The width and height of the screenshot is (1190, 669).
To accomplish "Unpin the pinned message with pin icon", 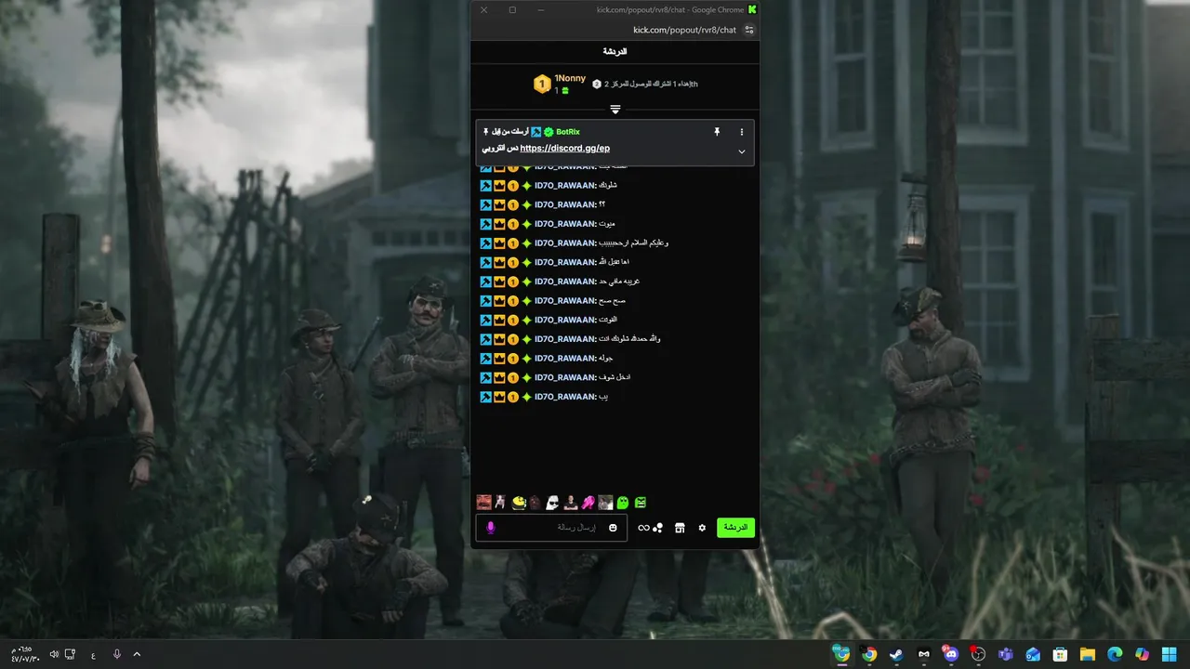I will pyautogui.click(x=717, y=132).
